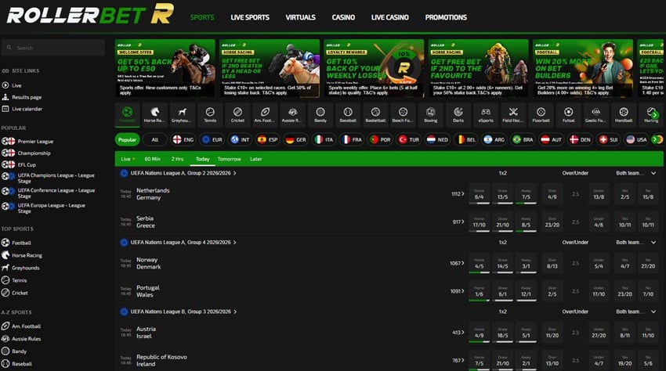Select Boxing in the sports carousel
This screenshot has height=371, width=666.
coord(431,114)
